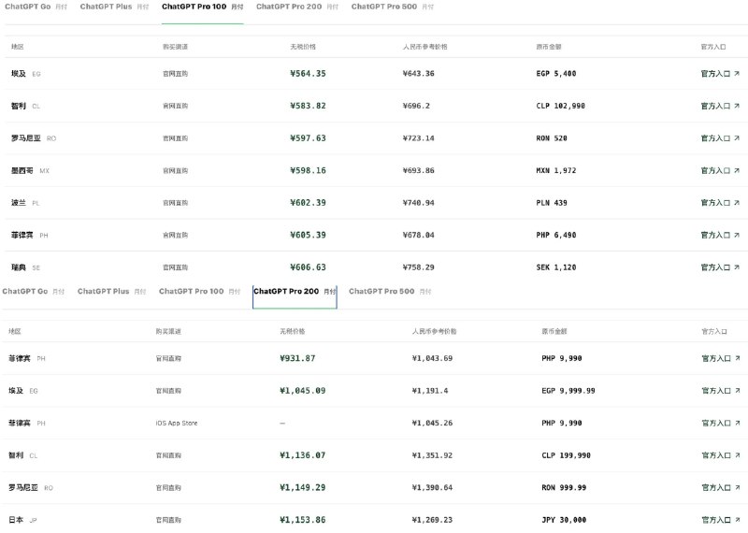Click the SEK 1,120 original amount
This screenshot has width=748, height=533.
click(x=555, y=267)
